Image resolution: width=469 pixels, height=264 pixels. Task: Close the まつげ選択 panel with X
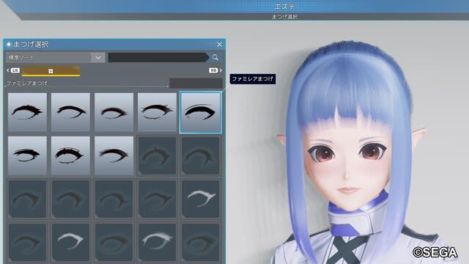coord(220,44)
